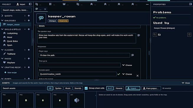Clear the accepted quest with X icon
Screen dimensions: 193x108
[138, 76]
